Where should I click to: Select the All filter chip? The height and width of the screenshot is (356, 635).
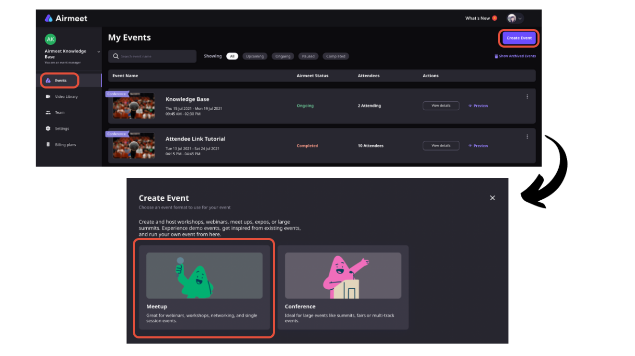232,56
